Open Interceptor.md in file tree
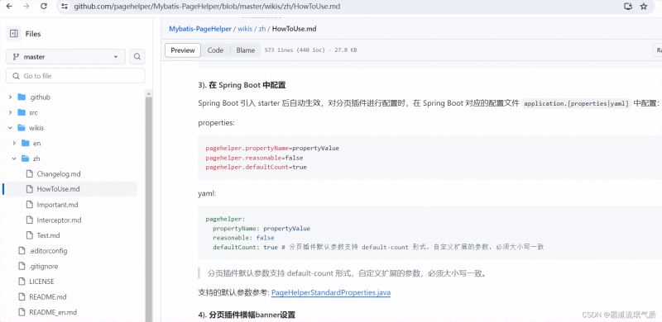This screenshot has width=662, height=322. 59,220
